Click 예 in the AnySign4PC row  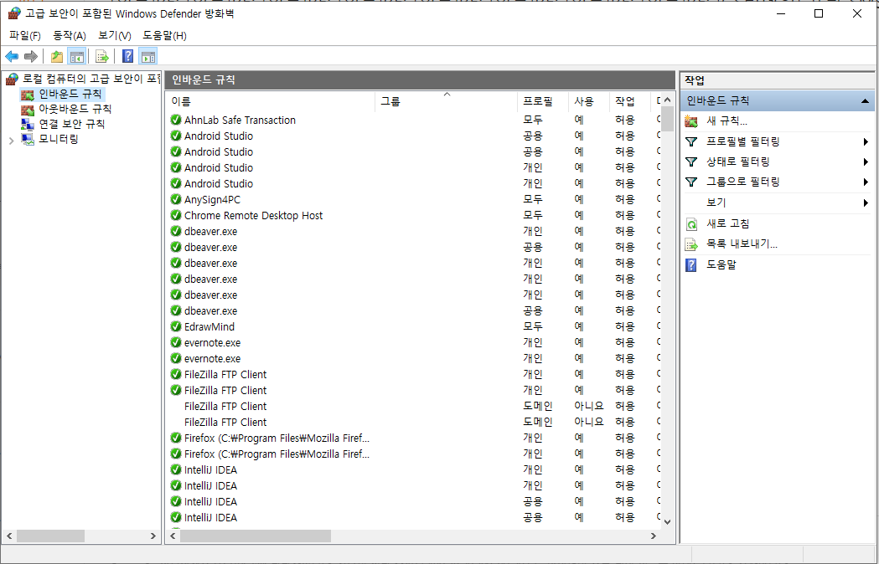click(x=579, y=199)
